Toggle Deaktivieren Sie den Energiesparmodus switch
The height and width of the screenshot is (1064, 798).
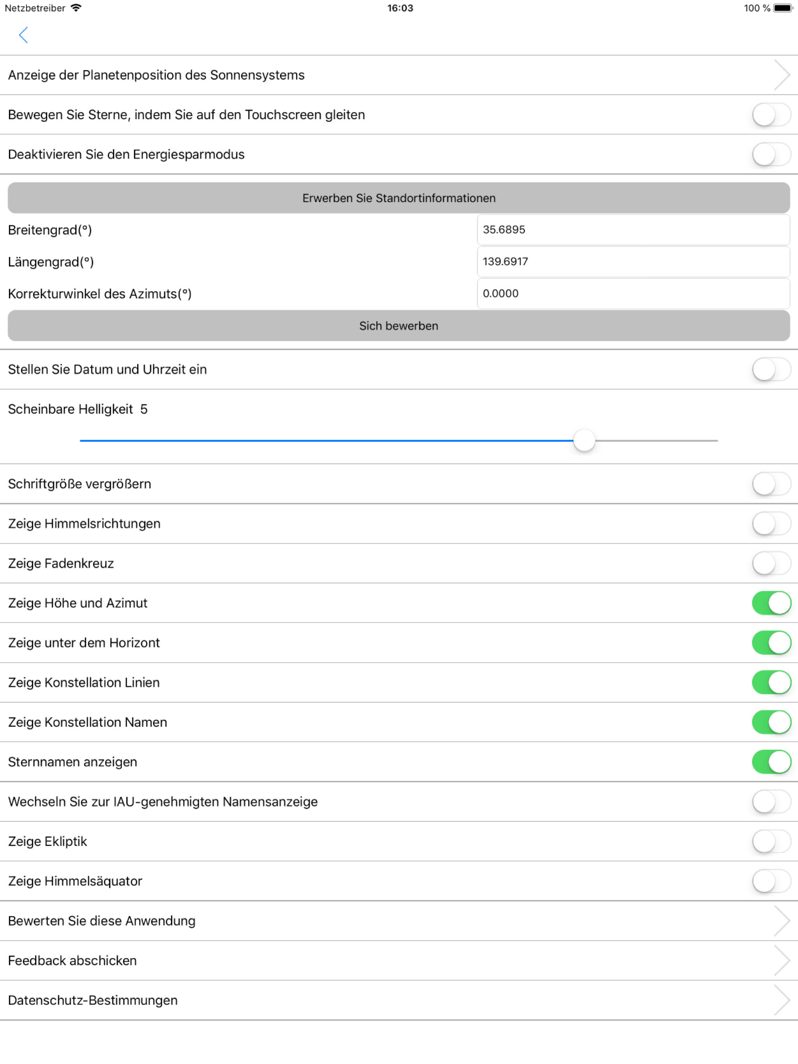(x=771, y=154)
